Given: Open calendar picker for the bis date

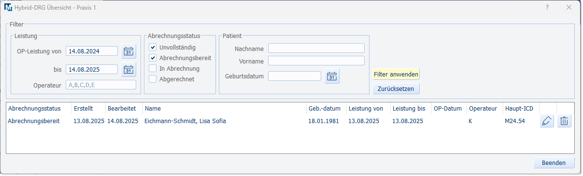Looking at the screenshot, I should point(128,69).
